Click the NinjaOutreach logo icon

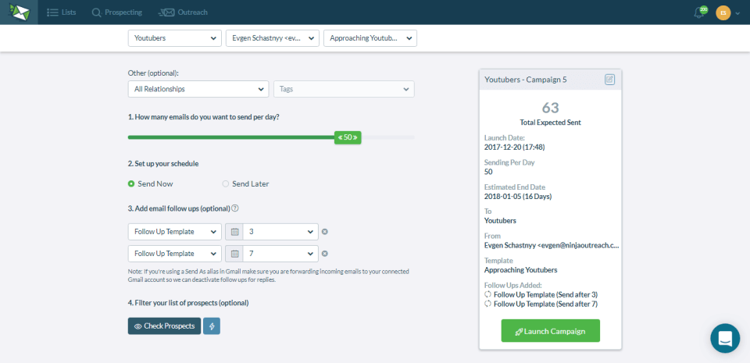pyautogui.click(x=19, y=12)
